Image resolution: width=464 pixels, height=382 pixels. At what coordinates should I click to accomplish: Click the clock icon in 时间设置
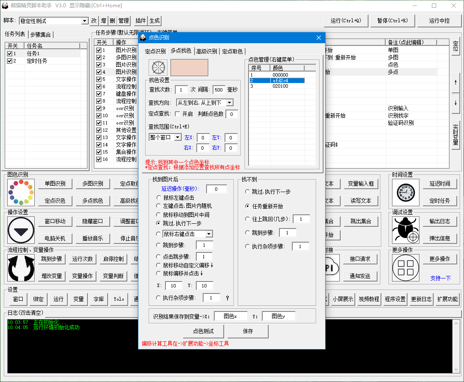(405, 192)
